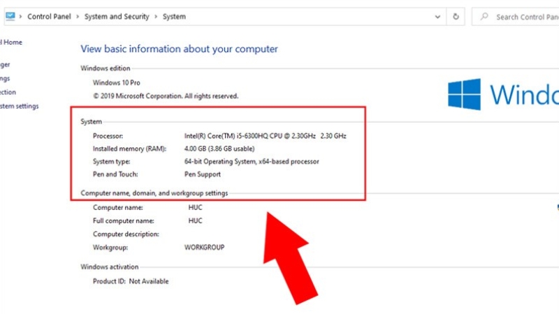Go to Control Panel breadcrumb

point(50,17)
